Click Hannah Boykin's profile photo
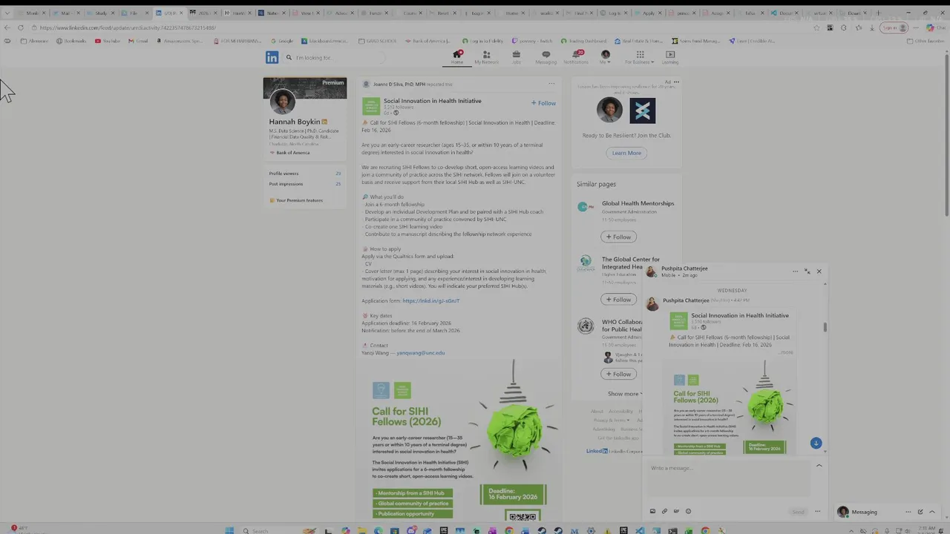Viewport: 950px width, 534px height. [282, 102]
